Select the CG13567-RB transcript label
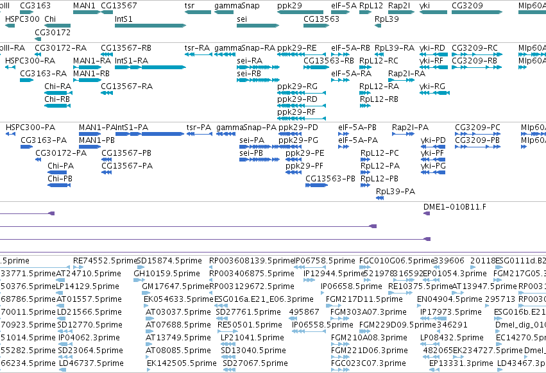This screenshot has height=373, width=546. (x=126, y=47)
